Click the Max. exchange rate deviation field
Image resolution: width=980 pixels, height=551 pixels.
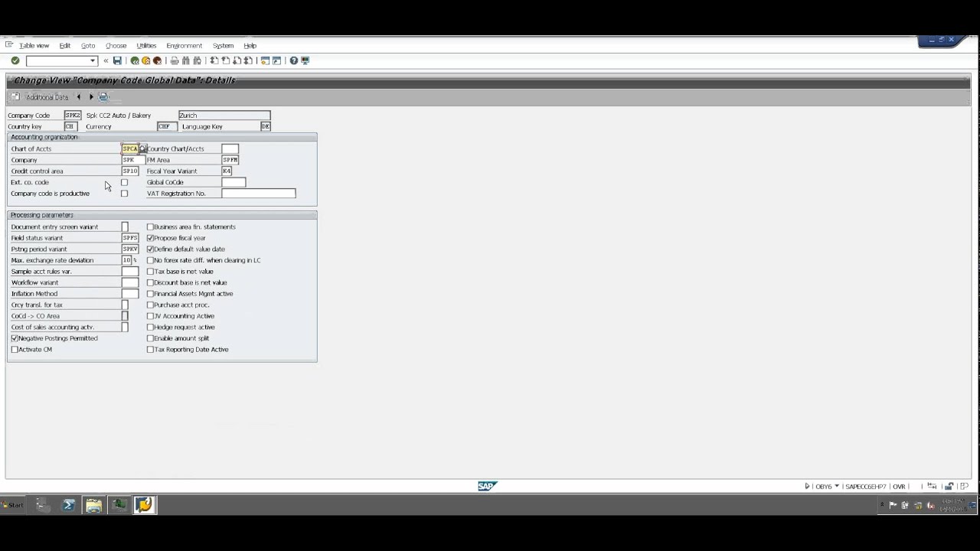click(x=127, y=260)
